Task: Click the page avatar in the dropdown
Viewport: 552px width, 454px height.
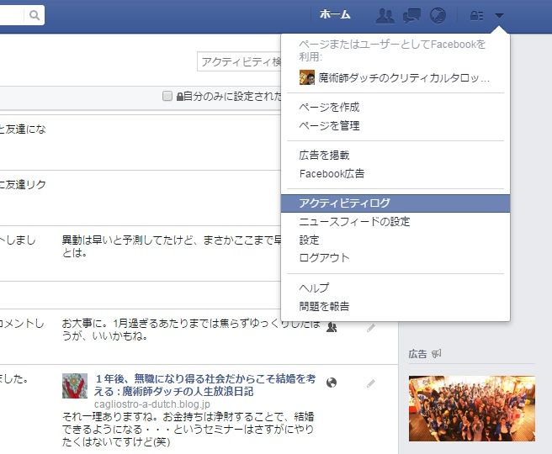Action: (x=306, y=77)
